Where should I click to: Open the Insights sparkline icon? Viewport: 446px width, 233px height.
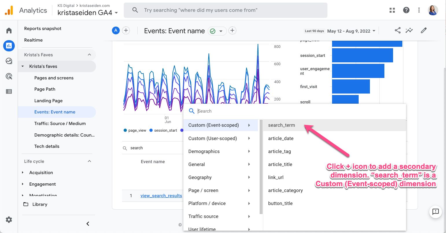[409, 31]
